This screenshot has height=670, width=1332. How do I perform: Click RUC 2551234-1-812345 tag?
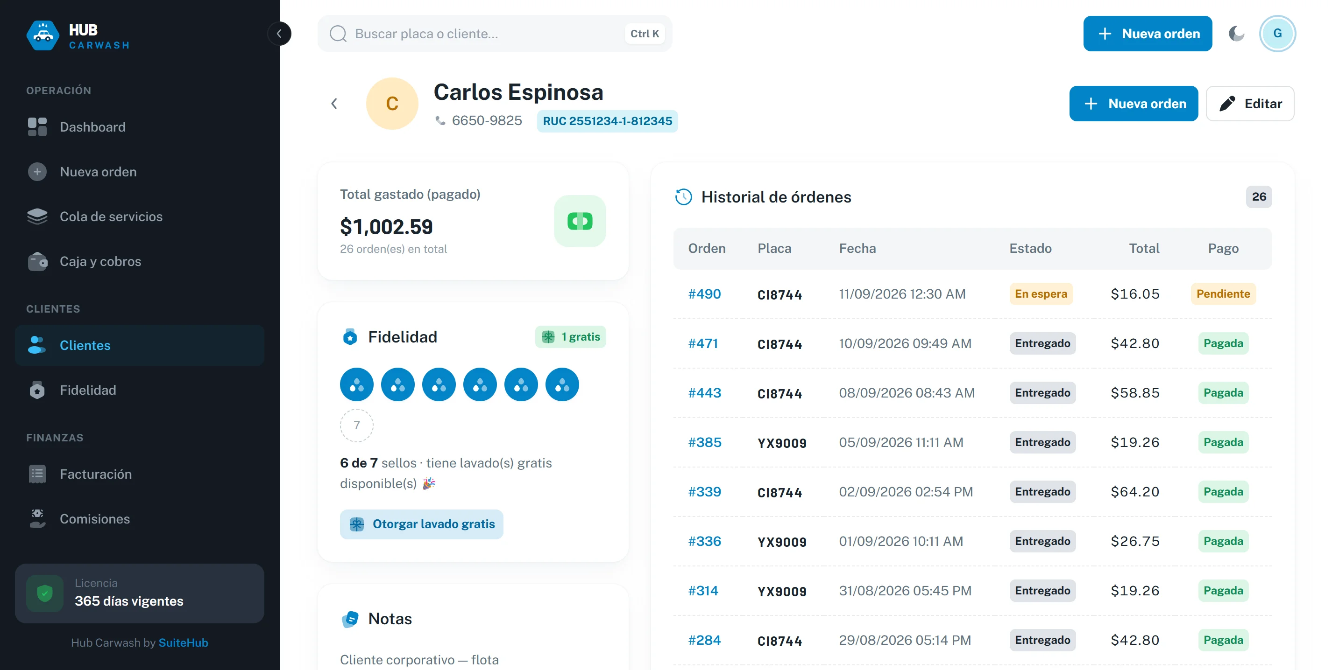click(x=607, y=121)
